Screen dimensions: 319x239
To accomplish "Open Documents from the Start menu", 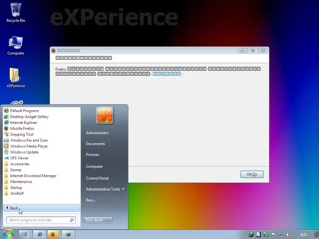I will [95, 144].
